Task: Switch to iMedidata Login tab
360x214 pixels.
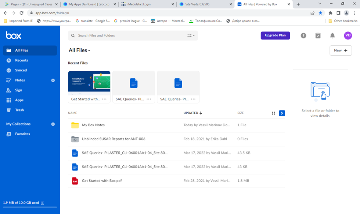Action: click(147, 4)
